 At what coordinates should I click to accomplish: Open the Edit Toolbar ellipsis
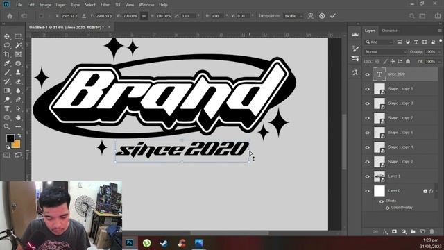[x=18, y=126]
